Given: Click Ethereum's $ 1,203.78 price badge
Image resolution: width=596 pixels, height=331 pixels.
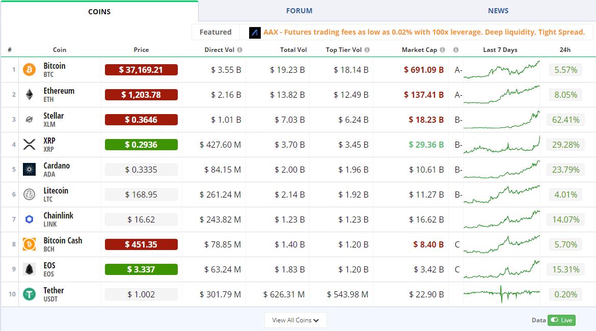Looking at the screenshot, I should pyautogui.click(x=141, y=95).
